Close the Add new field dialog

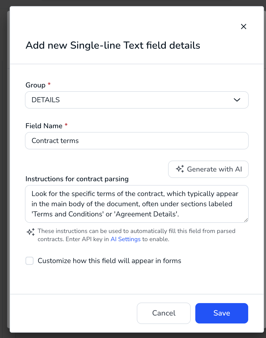pos(244,27)
